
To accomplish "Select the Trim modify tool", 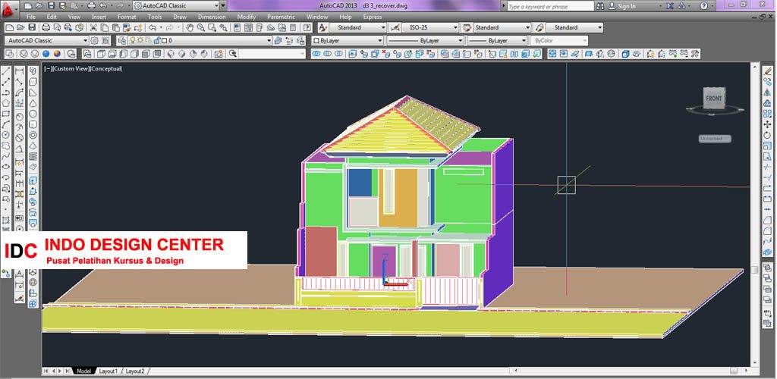I will pyautogui.click(x=768, y=167).
